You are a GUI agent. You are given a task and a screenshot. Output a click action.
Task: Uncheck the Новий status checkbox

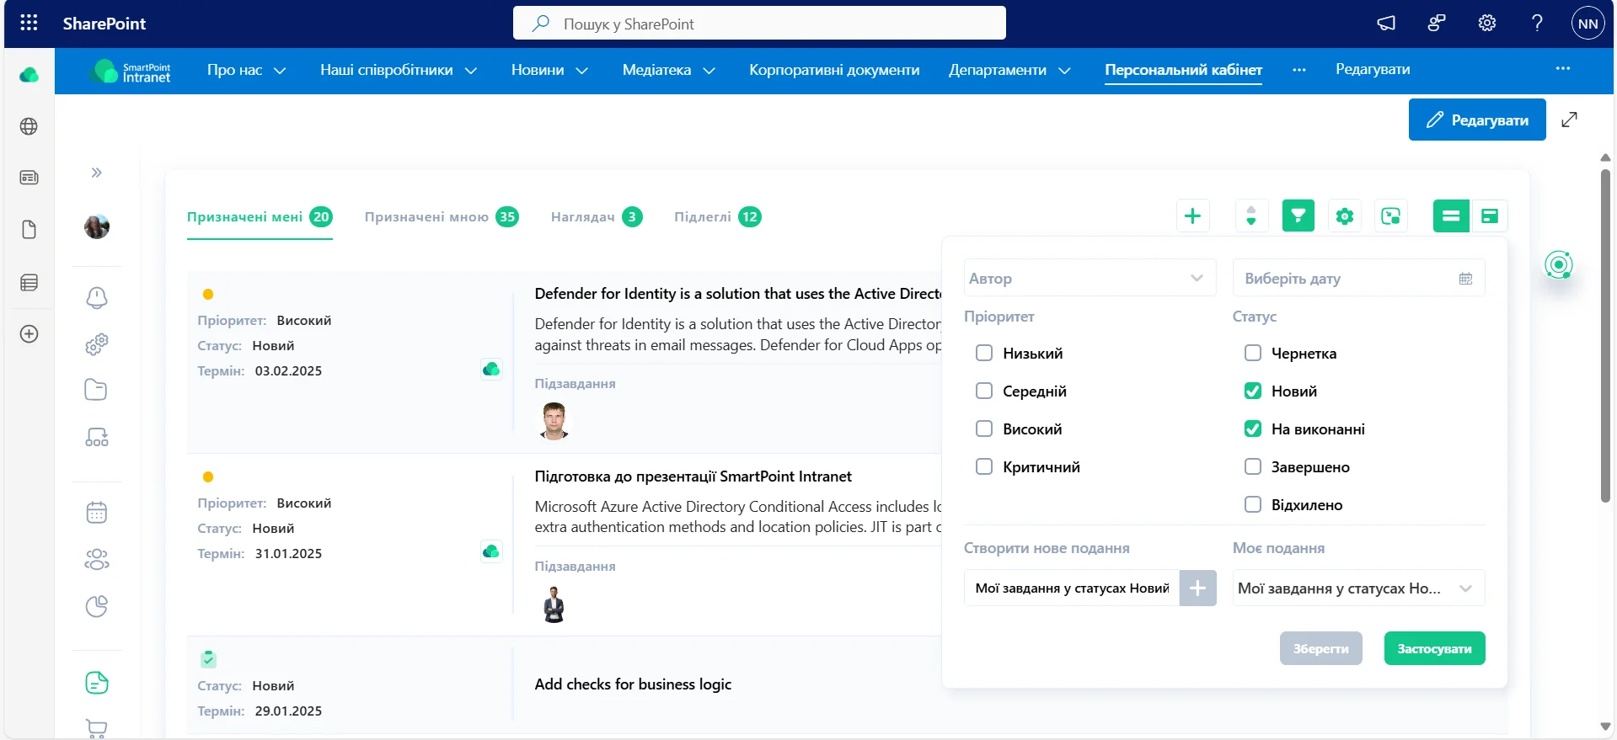[x=1252, y=391]
